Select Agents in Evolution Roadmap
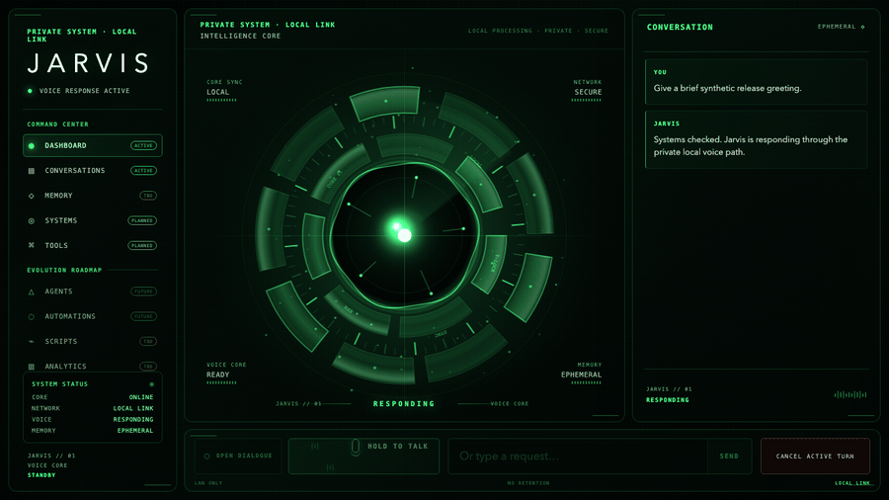This screenshot has width=889, height=500. point(93,292)
